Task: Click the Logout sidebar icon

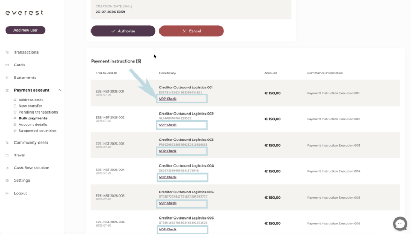Action: coord(7,193)
